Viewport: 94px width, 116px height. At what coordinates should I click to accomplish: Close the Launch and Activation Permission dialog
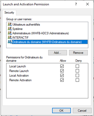(x=88, y=4)
